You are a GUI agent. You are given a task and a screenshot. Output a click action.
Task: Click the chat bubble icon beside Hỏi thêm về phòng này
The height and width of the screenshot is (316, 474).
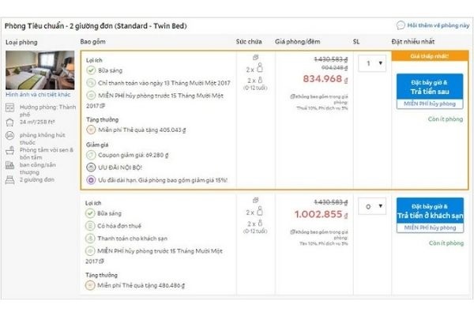point(401,26)
